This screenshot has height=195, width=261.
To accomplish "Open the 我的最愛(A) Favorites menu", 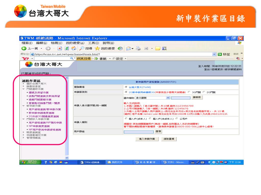I will coord(75,43).
